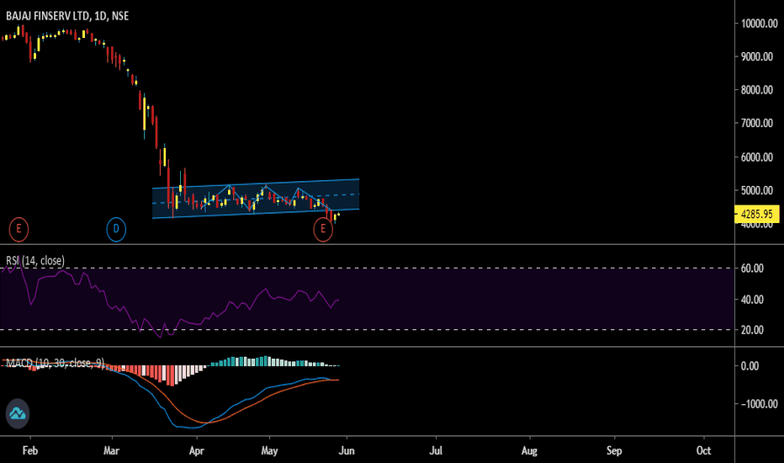Click the TradingView cloud logo icon
Viewport: 784px width, 463px height.
tap(18, 413)
